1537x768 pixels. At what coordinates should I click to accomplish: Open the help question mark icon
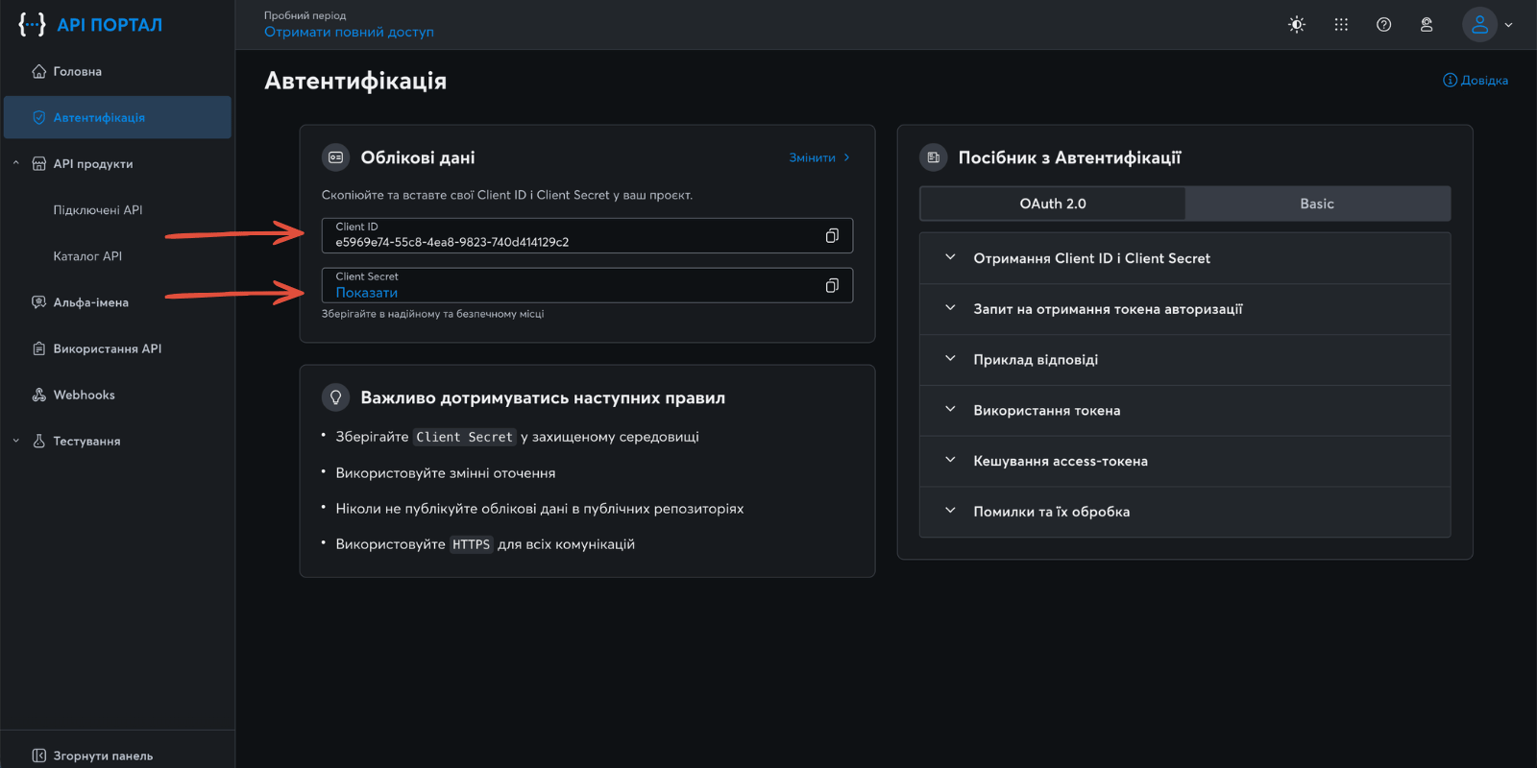click(1383, 25)
